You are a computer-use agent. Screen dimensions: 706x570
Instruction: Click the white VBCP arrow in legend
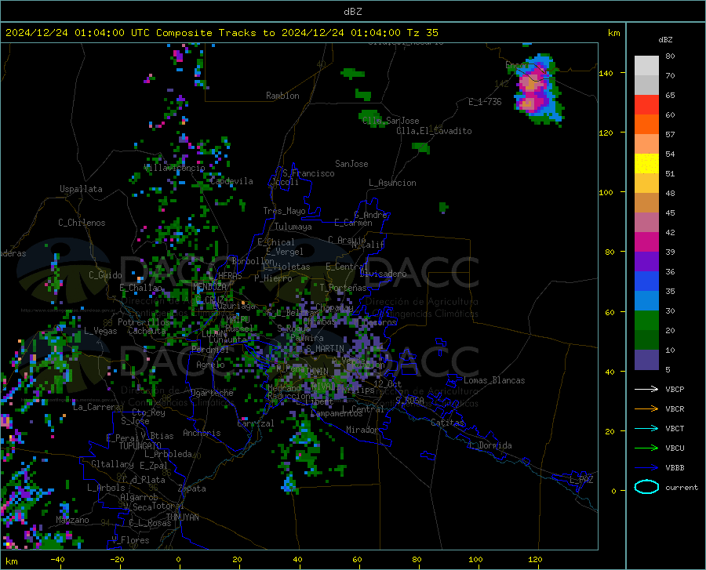646,389
